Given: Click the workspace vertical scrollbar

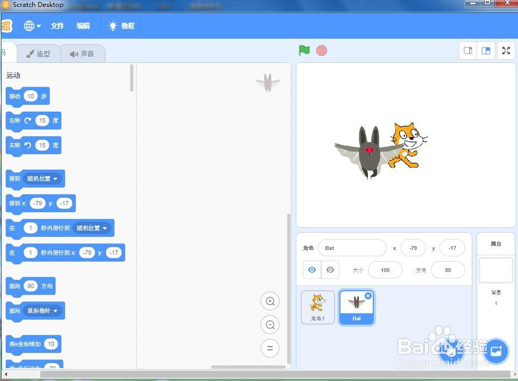Looking at the screenshot, I should pyautogui.click(x=289, y=289).
